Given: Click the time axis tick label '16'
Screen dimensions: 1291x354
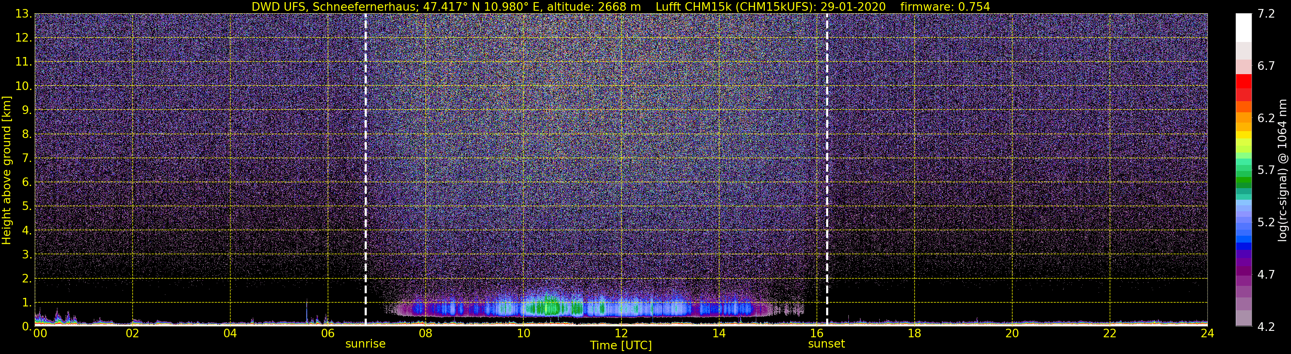Looking at the screenshot, I should 816,333.
